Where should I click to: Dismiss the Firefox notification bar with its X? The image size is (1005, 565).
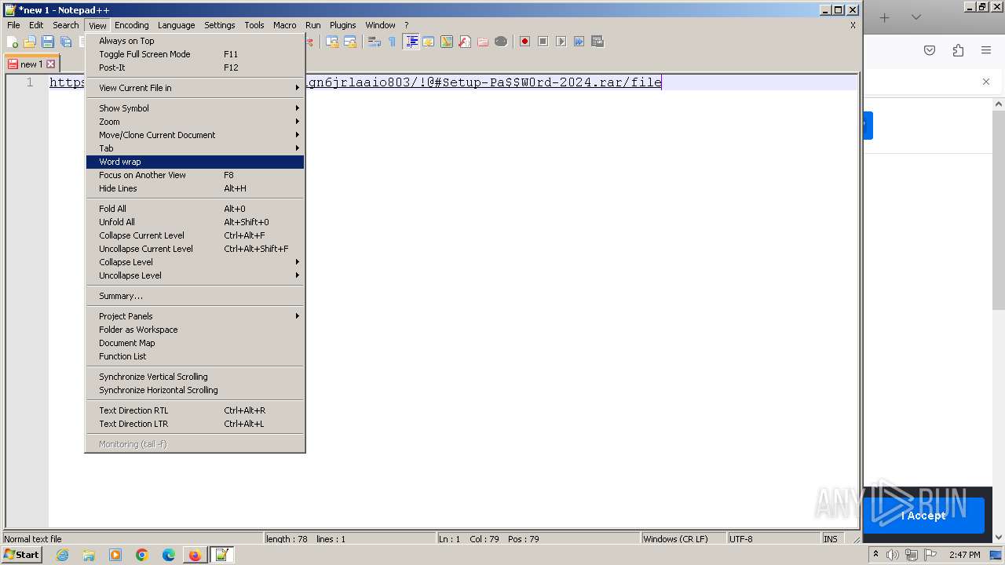[x=986, y=82]
